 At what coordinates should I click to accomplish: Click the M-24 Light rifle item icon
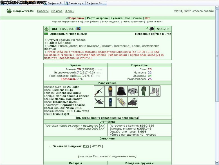coord(99,91)
